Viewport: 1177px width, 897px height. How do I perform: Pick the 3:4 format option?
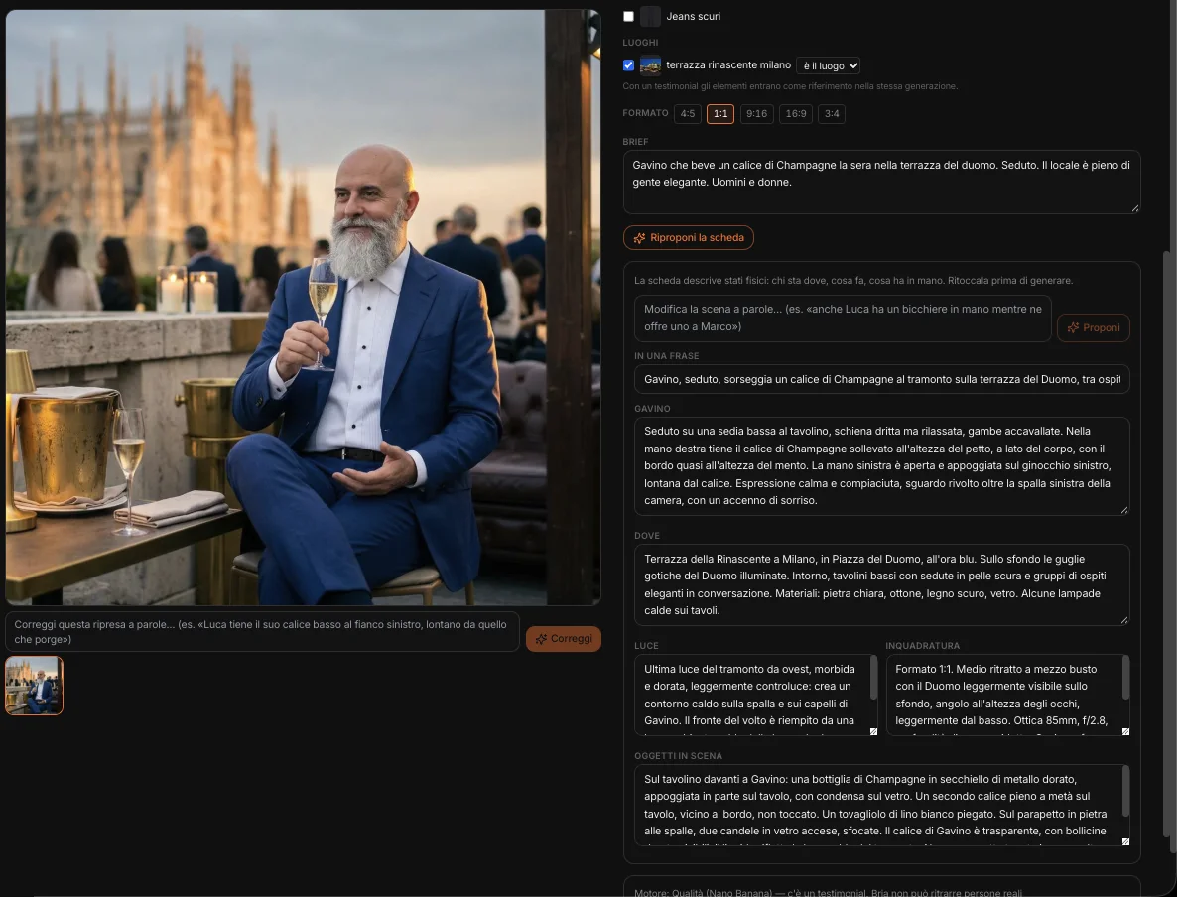[x=832, y=114]
